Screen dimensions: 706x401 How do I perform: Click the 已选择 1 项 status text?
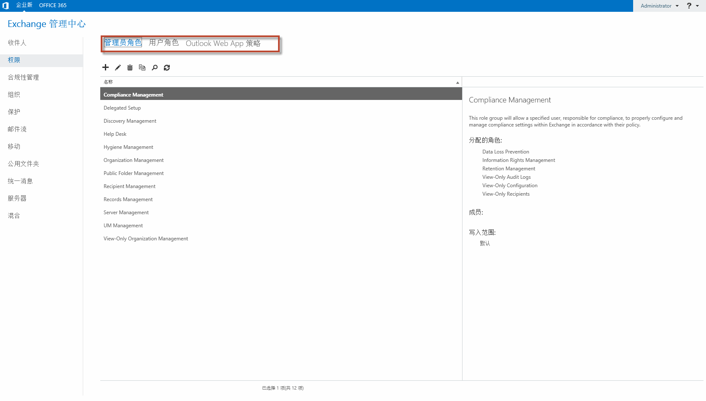[283, 388]
